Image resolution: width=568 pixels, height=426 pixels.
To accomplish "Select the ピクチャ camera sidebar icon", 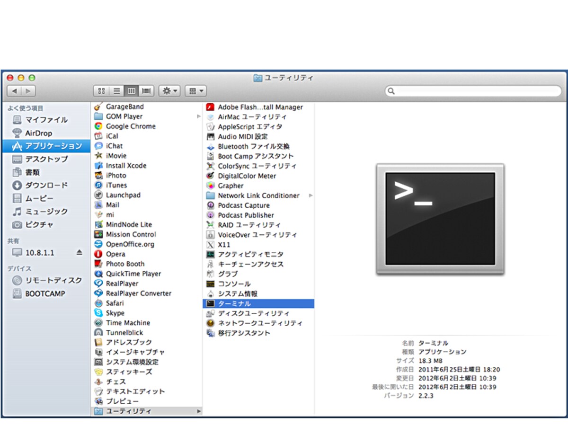I will click(x=17, y=225).
